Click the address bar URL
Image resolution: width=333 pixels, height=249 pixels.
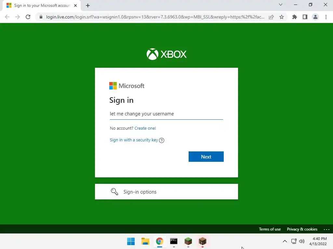point(155,17)
